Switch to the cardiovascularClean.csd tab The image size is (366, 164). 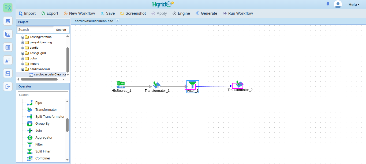click(x=94, y=21)
